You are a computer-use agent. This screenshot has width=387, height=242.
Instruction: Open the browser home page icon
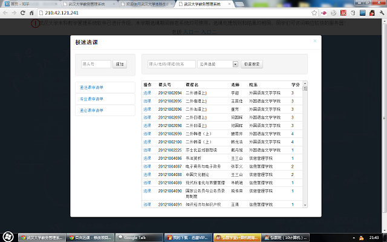(x=31, y=13)
